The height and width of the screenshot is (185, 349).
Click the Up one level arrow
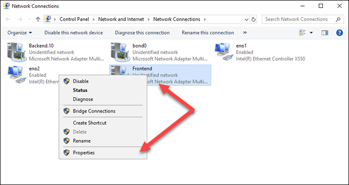tap(37, 19)
